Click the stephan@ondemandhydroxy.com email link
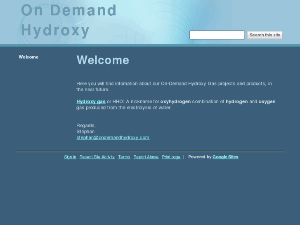This screenshot has width=300, height=225. coord(113,137)
